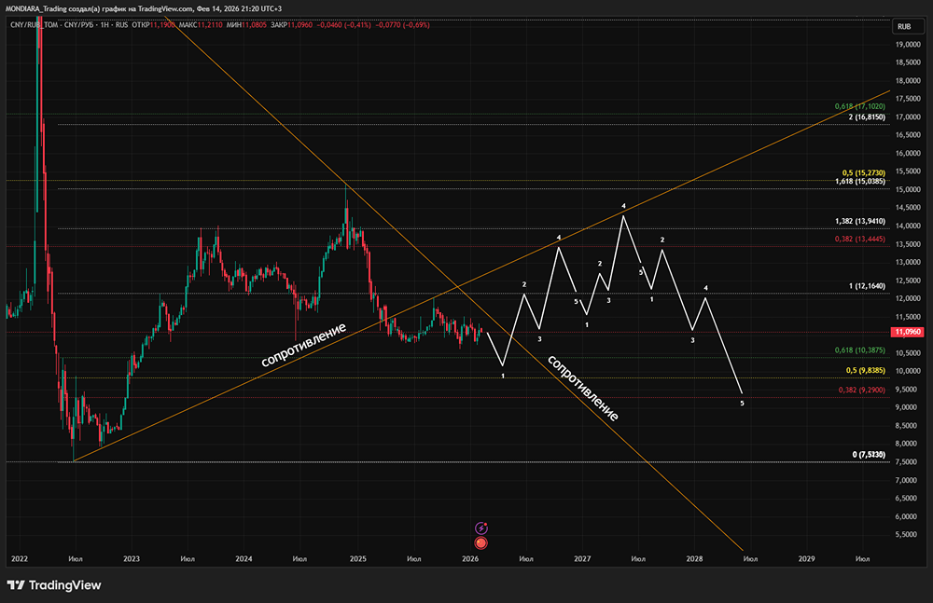Click 6,0000 on the price scale
The height and width of the screenshot is (603, 933).
[908, 516]
